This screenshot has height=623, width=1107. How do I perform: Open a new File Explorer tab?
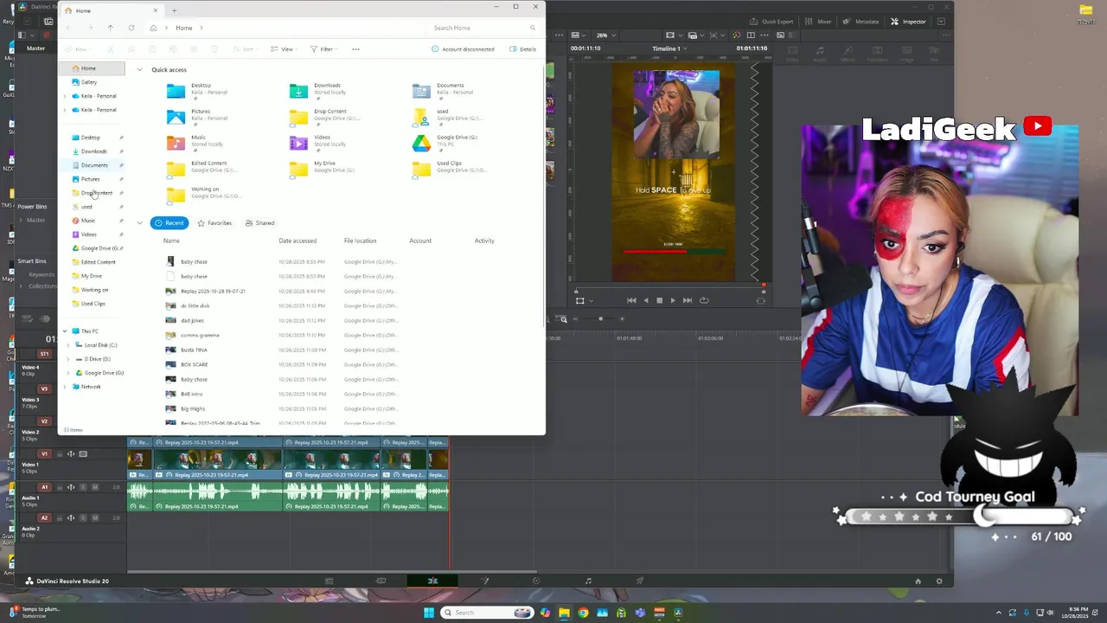click(x=174, y=10)
